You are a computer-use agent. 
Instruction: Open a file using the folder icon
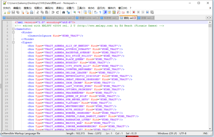(9, 12)
